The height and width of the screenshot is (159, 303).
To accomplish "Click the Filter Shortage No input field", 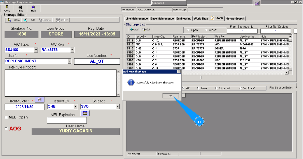I will pyautogui.click(x=242, y=31).
